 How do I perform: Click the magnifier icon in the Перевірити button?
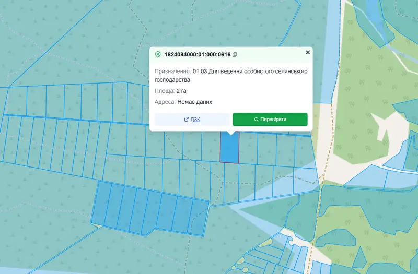click(256, 120)
